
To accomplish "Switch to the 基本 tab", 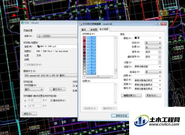I will tap(85, 30).
